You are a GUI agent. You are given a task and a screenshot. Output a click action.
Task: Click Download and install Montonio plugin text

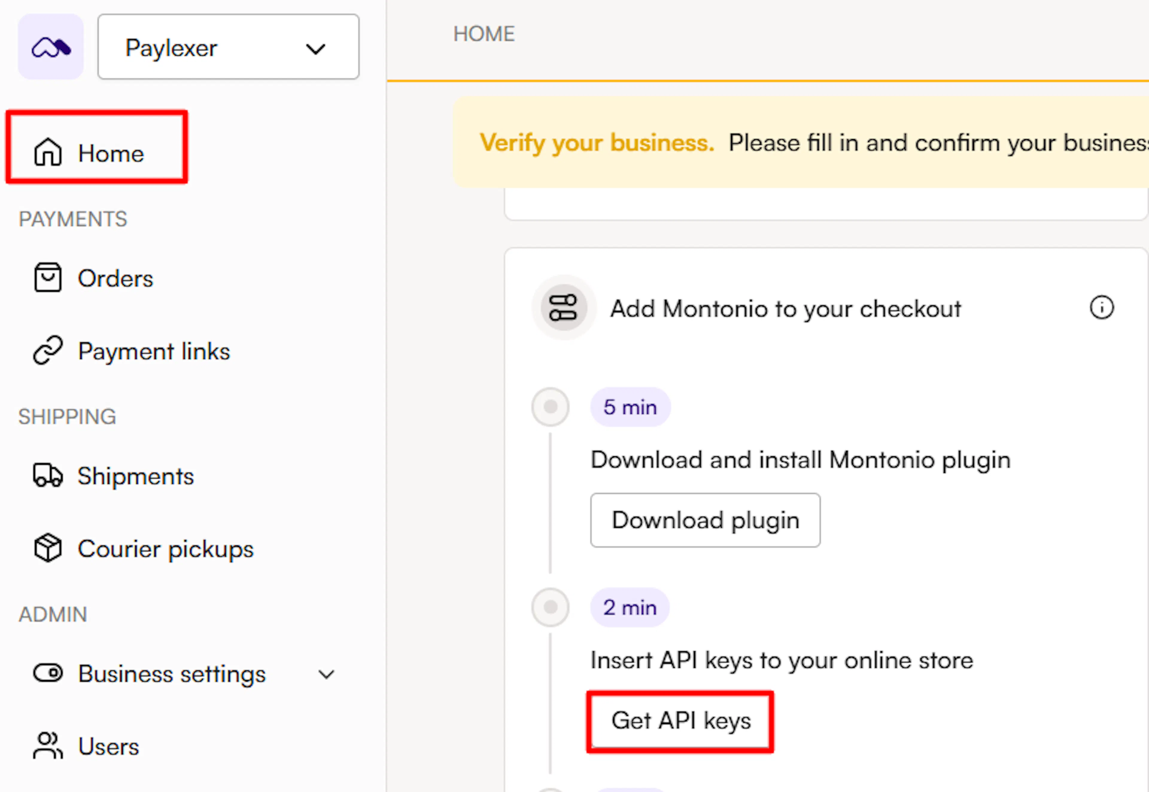(800, 460)
